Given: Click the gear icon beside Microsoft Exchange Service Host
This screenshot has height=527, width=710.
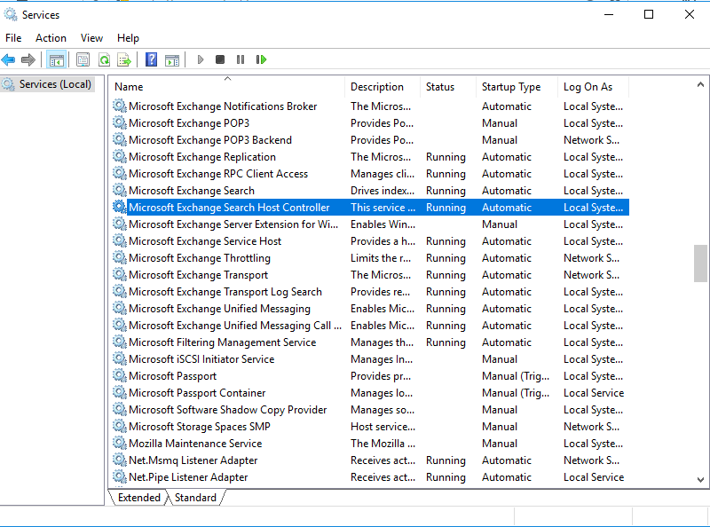Looking at the screenshot, I should [x=120, y=240].
